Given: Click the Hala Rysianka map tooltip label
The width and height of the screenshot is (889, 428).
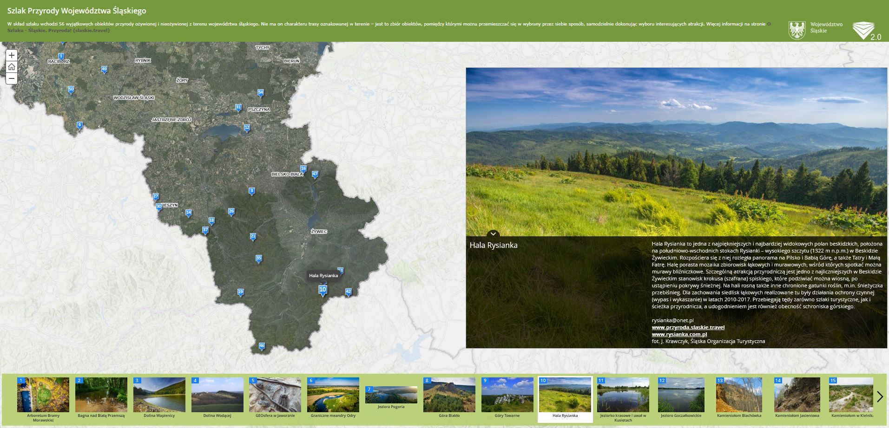Looking at the screenshot, I should (323, 276).
